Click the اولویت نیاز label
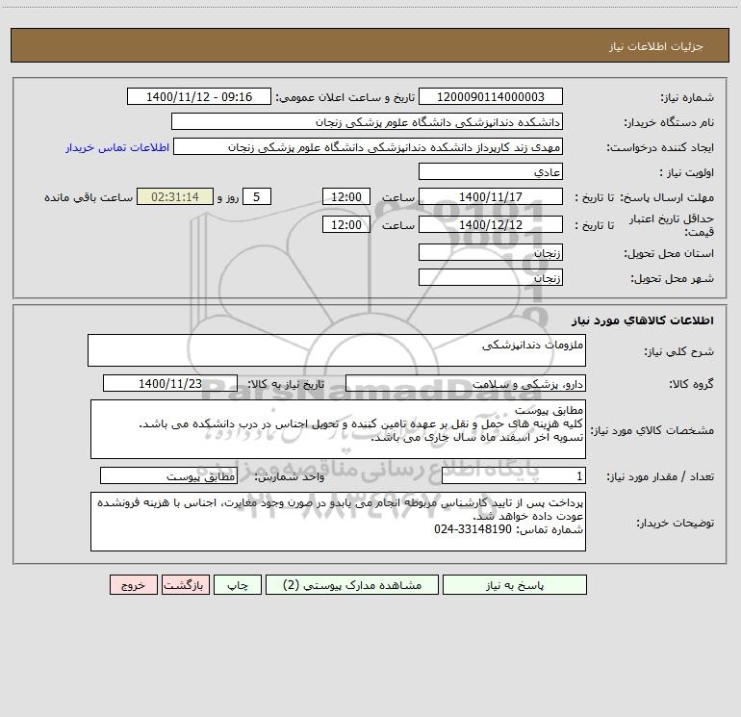741x717 pixels. (x=686, y=173)
